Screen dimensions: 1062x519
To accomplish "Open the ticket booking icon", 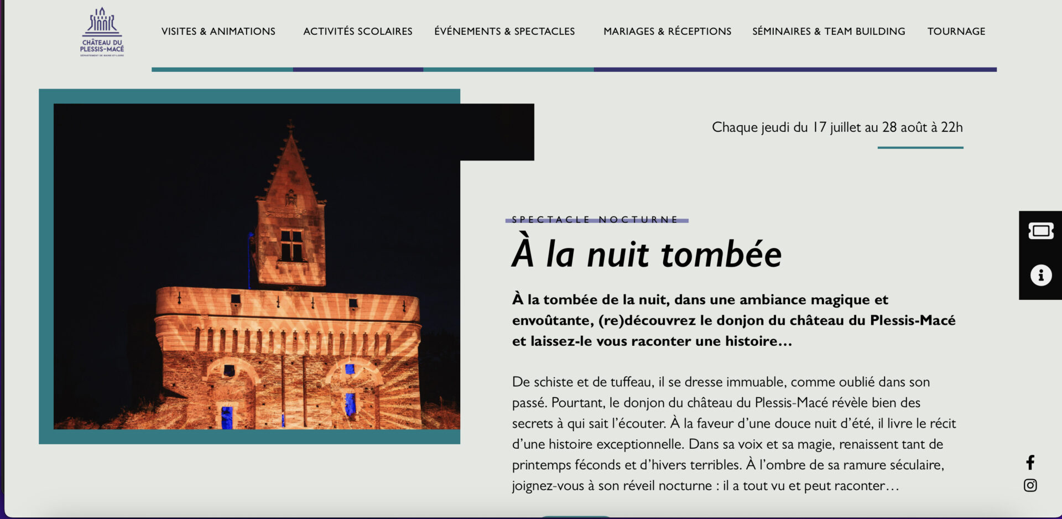I will 1040,231.
